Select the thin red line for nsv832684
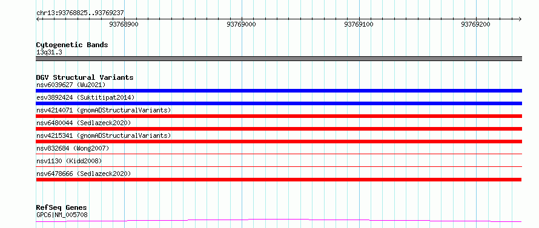Screen dimensions: 539x228 click(x=279, y=154)
